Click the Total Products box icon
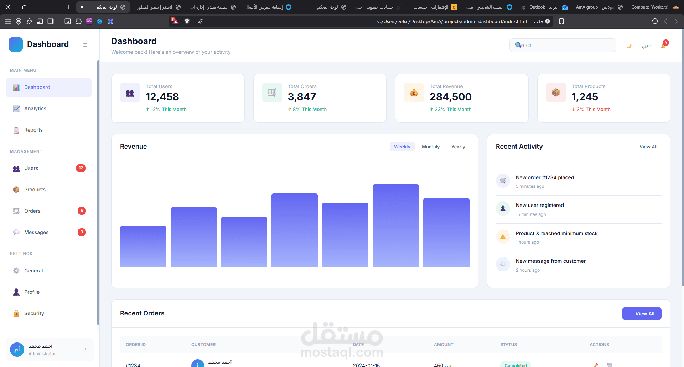Viewport: 684px width, 367px height. click(556, 93)
